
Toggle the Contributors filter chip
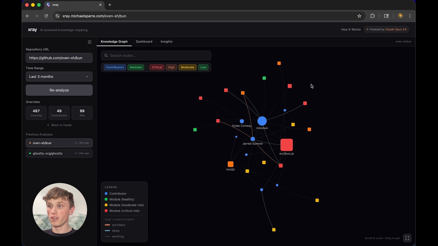(x=115, y=67)
